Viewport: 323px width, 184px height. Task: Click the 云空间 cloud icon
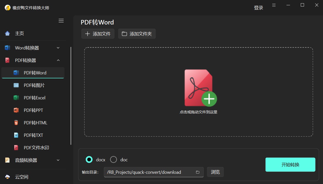[7, 177]
